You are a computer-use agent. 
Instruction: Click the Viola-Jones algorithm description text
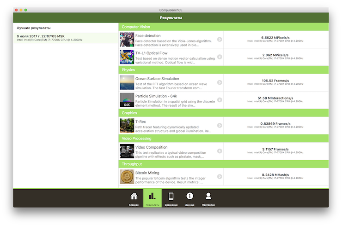coord(173,43)
